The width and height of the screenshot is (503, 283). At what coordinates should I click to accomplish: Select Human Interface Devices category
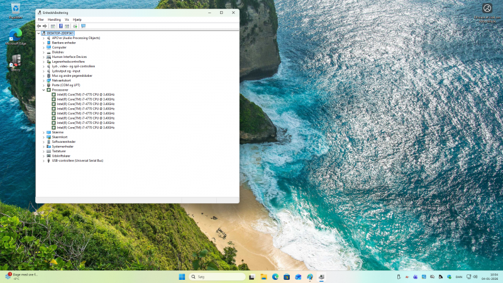pos(69,57)
